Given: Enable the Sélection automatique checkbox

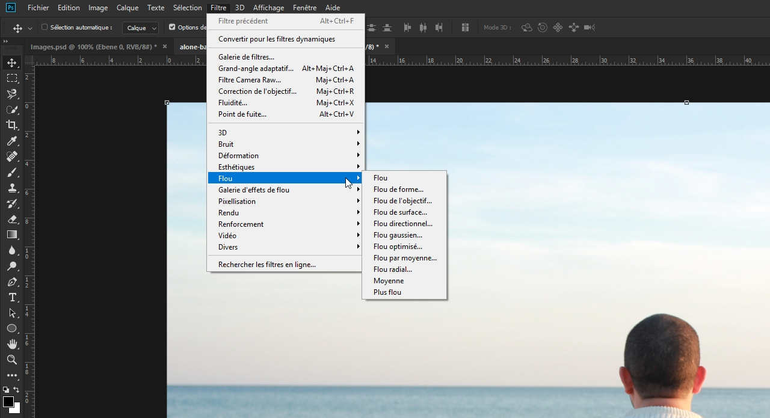Looking at the screenshot, I should [45, 27].
